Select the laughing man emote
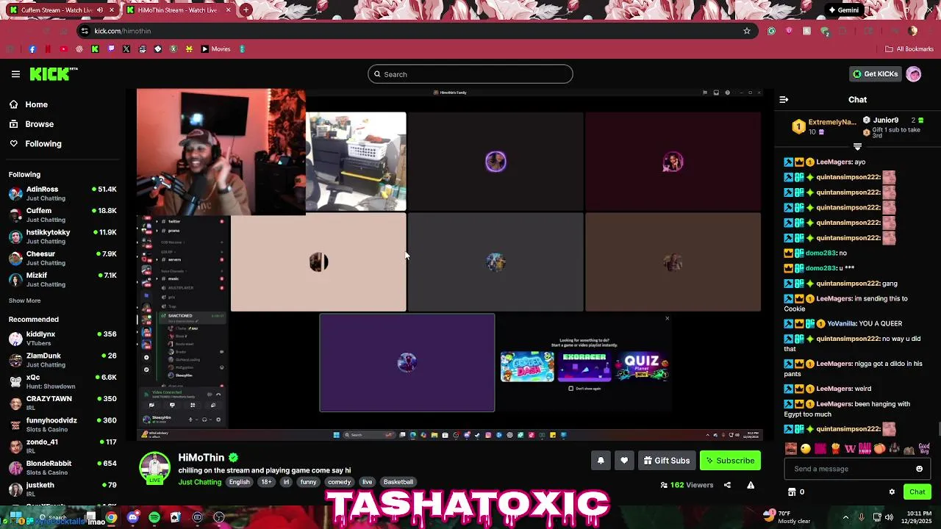The width and height of the screenshot is (941, 529). click(x=791, y=449)
